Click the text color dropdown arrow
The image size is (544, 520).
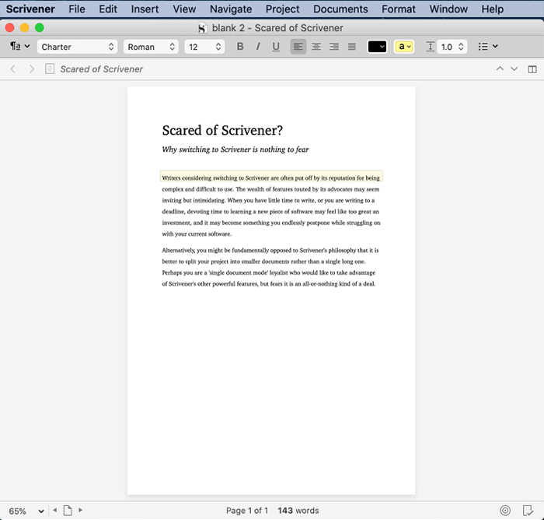(x=382, y=47)
